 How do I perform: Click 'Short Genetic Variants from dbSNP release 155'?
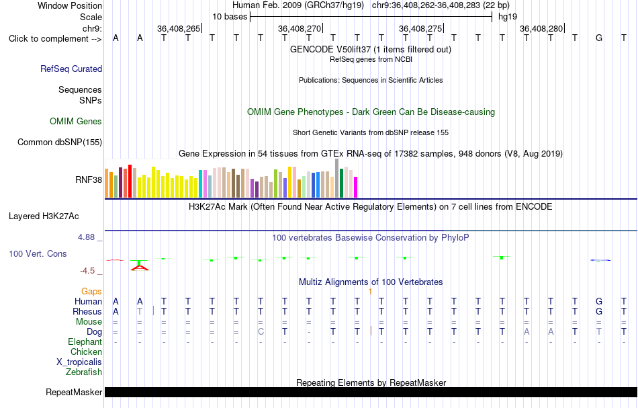coord(371,132)
